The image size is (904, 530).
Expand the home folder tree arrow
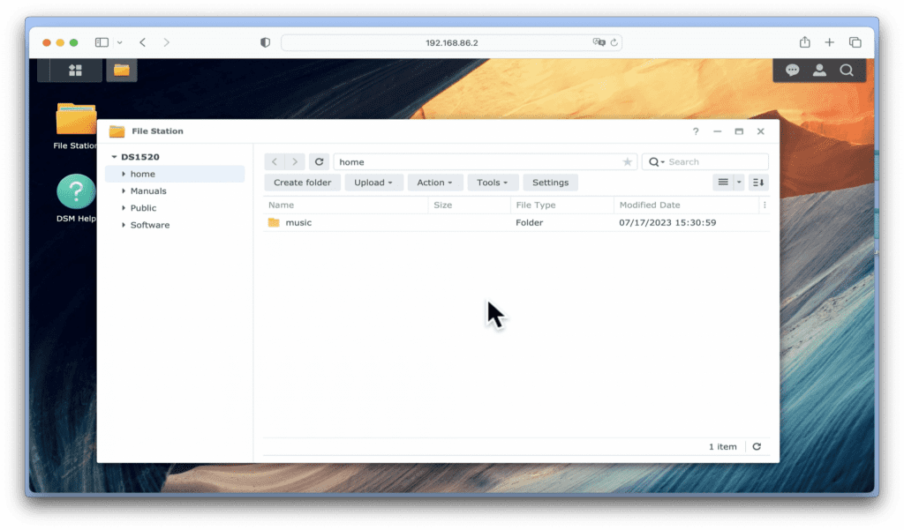(124, 174)
